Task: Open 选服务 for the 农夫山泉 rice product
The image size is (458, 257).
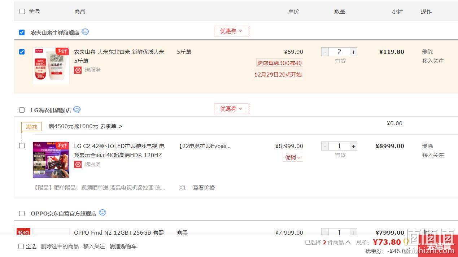Action: click(x=93, y=70)
